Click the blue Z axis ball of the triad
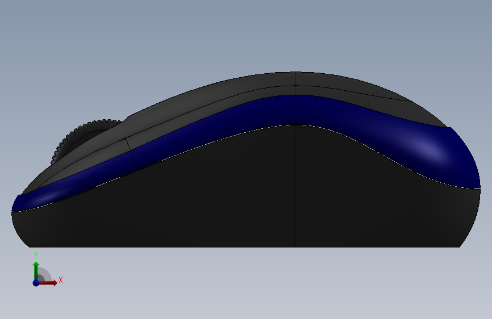The image size is (492, 319). [36, 283]
